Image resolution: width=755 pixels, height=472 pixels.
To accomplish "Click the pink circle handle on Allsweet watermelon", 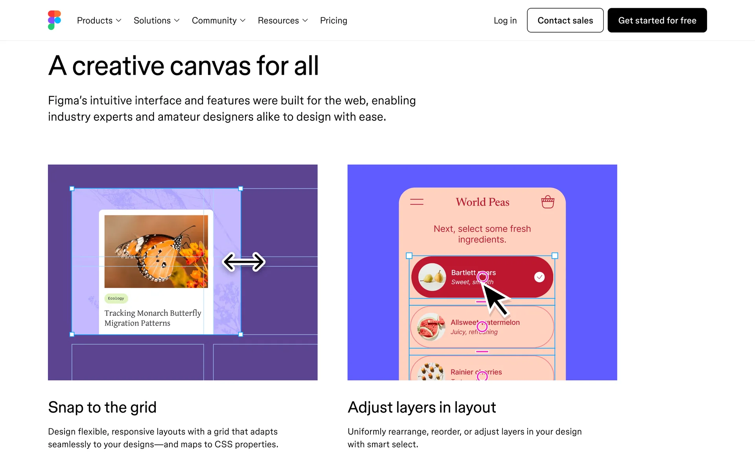I will point(482,326).
